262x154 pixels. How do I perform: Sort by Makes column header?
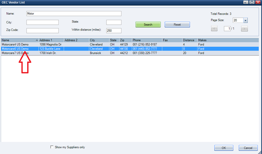(x=228, y=40)
